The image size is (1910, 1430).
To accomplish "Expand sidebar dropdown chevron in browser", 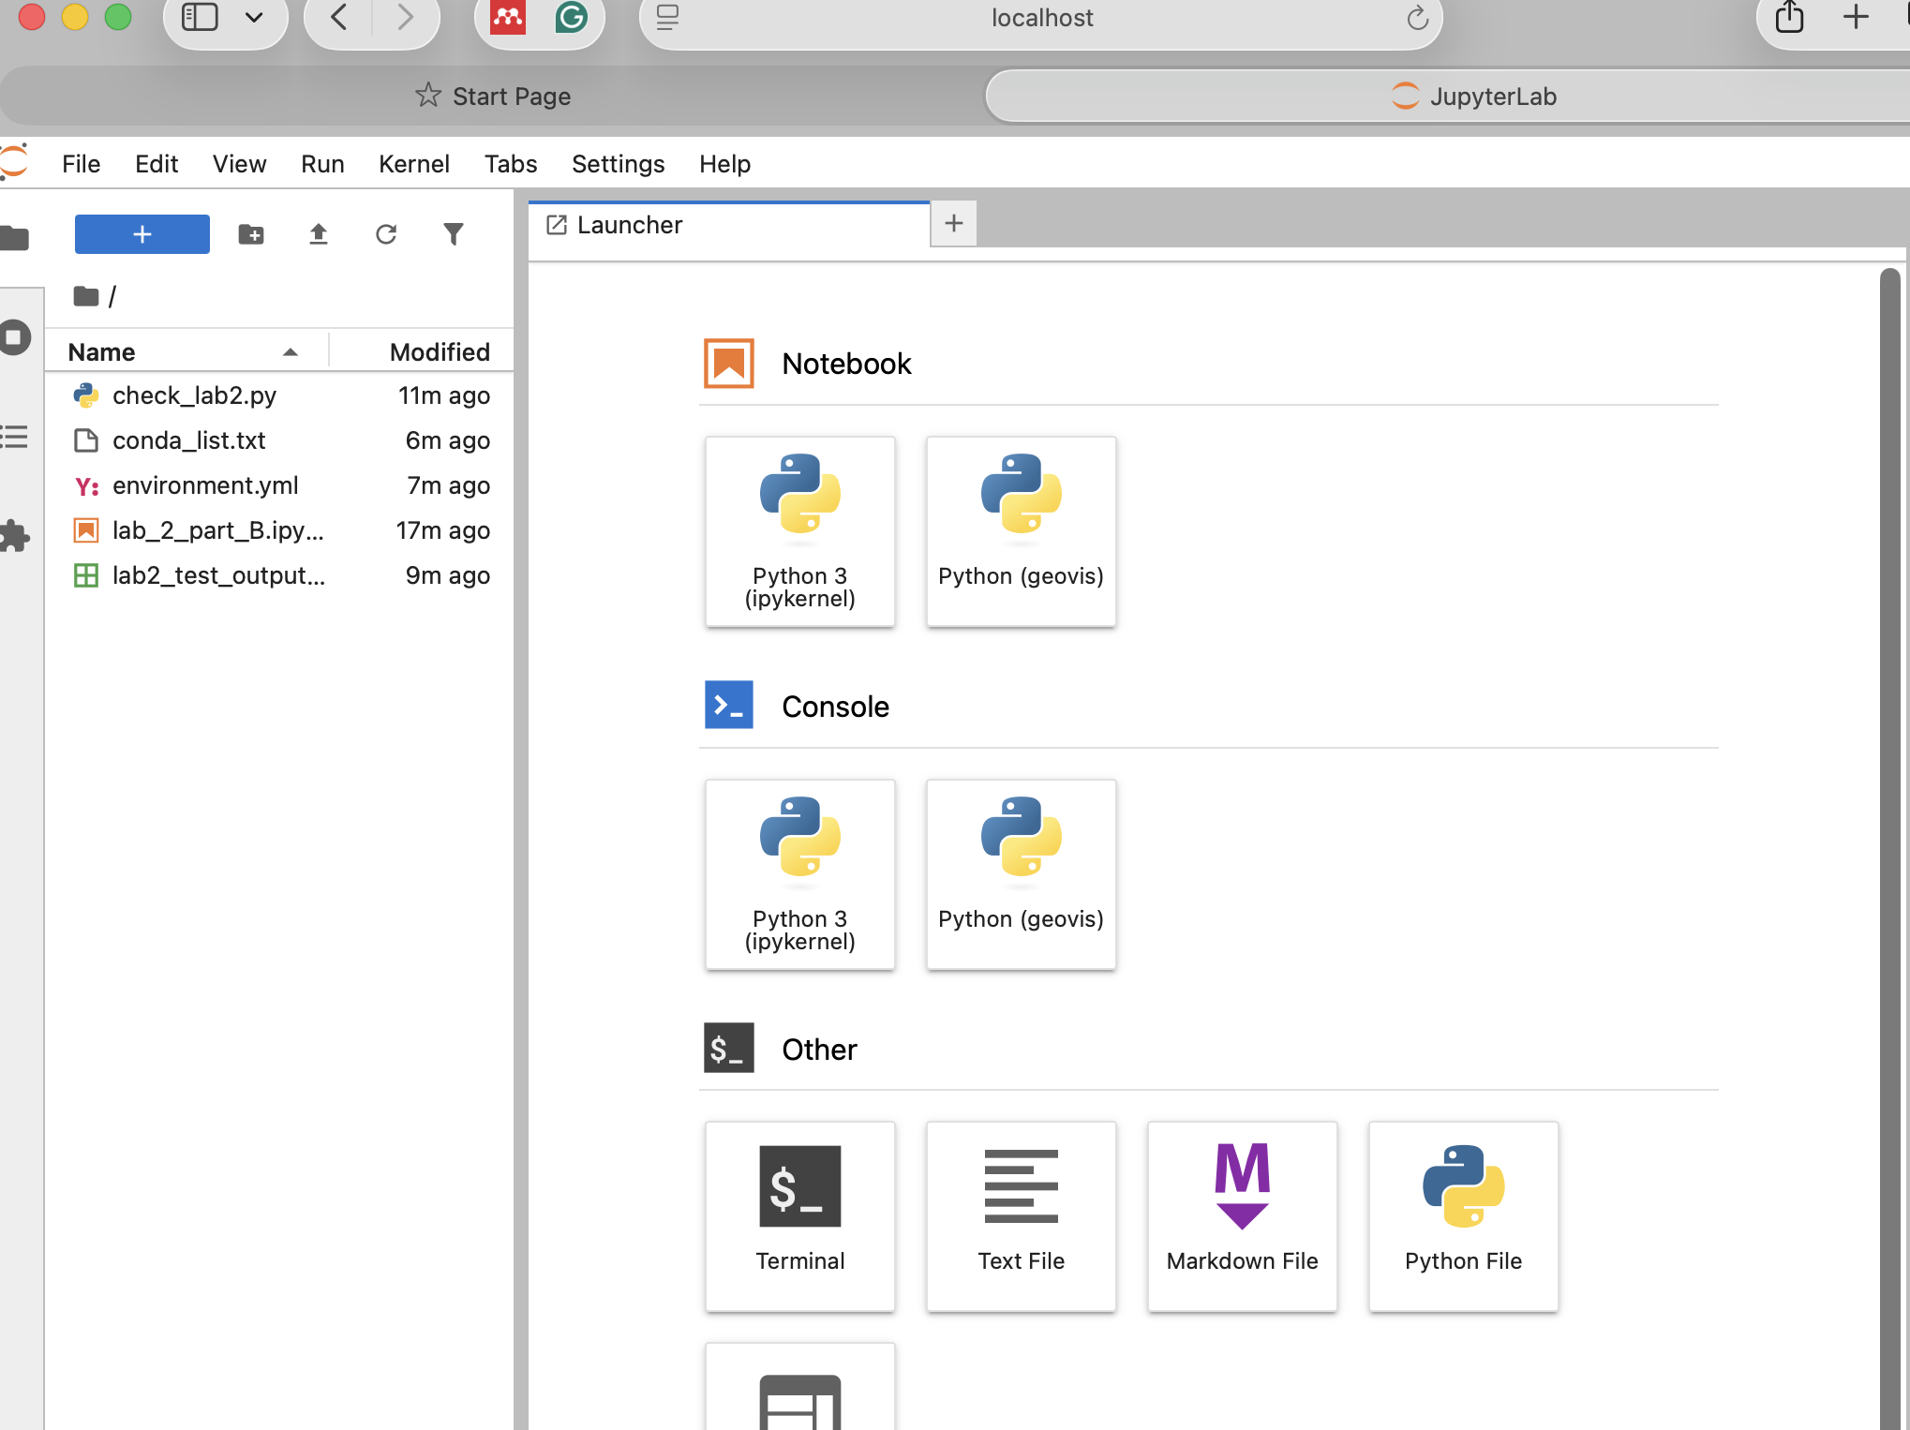I will (x=254, y=17).
